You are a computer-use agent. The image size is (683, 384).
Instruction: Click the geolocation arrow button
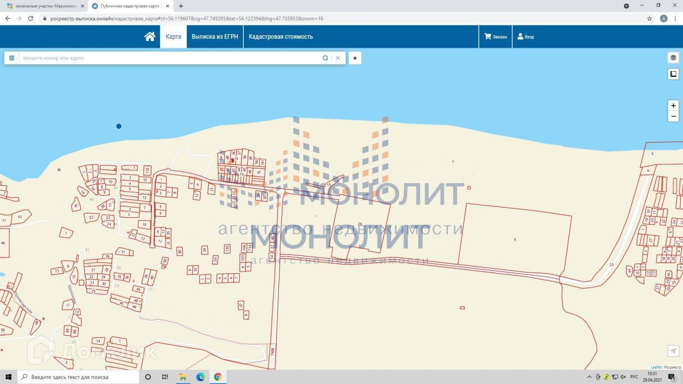pos(673,350)
